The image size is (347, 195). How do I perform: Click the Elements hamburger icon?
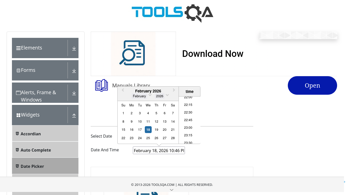(18, 48)
